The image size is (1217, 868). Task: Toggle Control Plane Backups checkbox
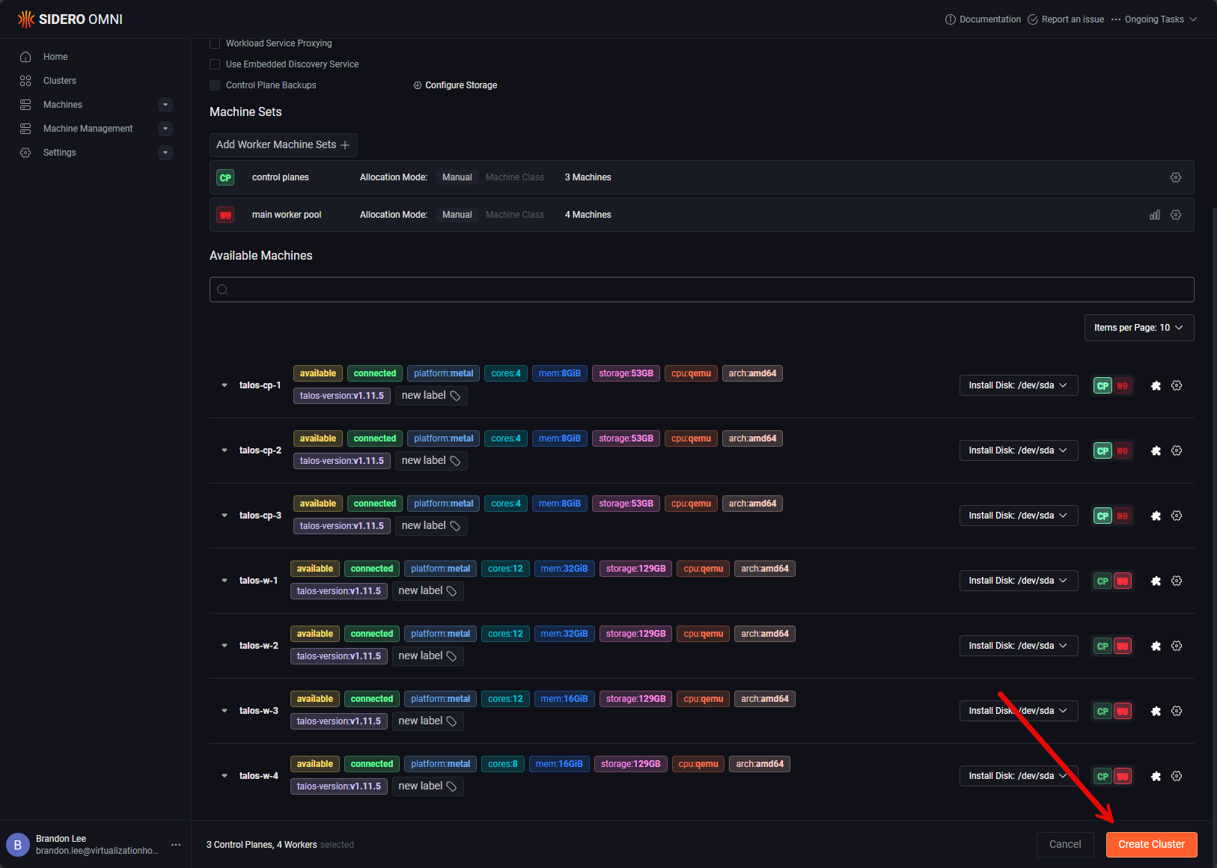pos(215,85)
